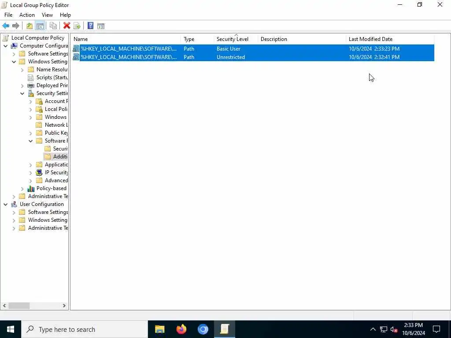The width and height of the screenshot is (451, 338).
Task: Click the tree pane horizontal scrollbar thumb
Action: [19, 306]
